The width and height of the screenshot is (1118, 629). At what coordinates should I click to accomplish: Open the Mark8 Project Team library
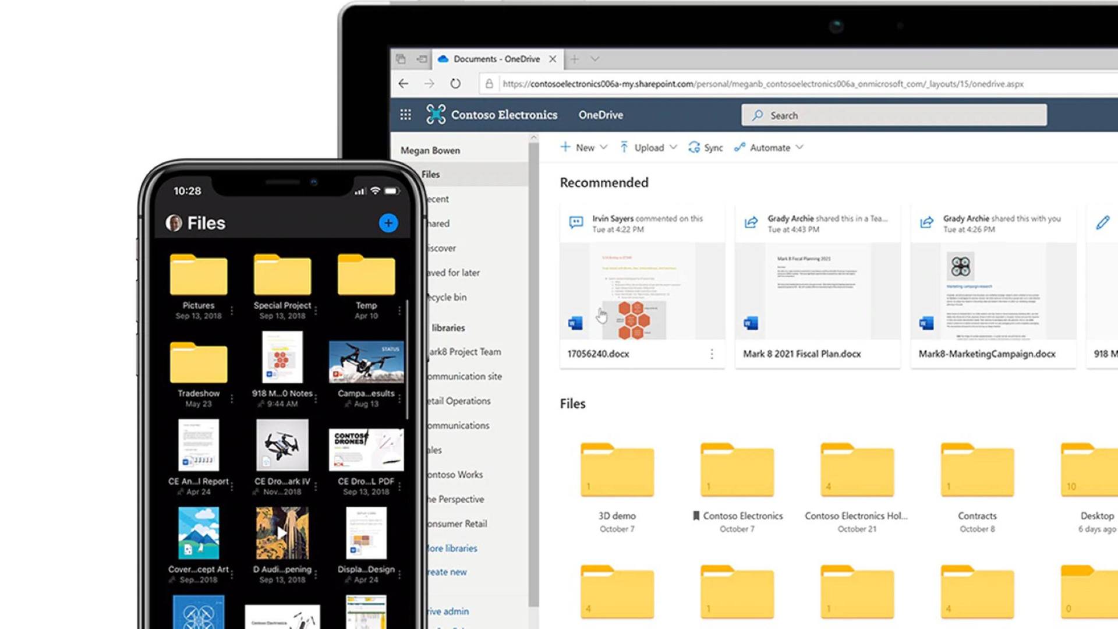point(464,352)
